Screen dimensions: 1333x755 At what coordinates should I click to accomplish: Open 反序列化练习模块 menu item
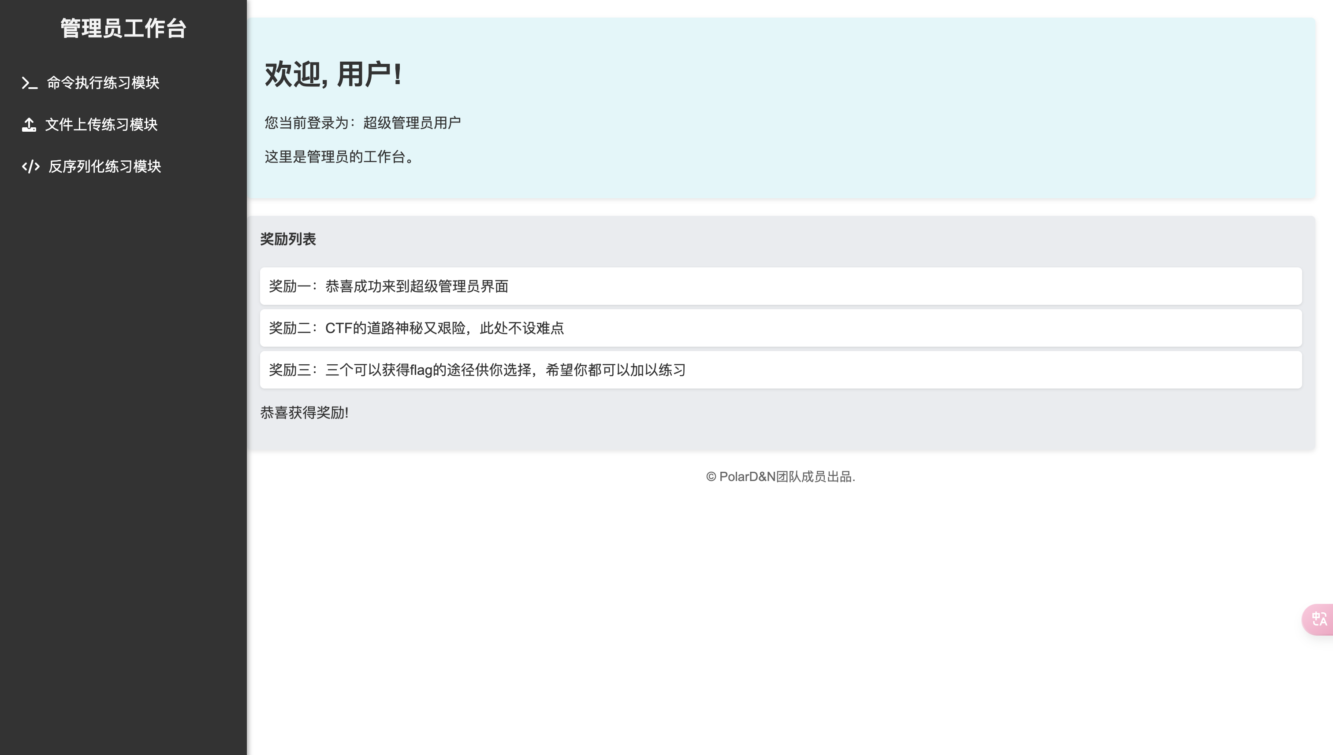(x=104, y=167)
